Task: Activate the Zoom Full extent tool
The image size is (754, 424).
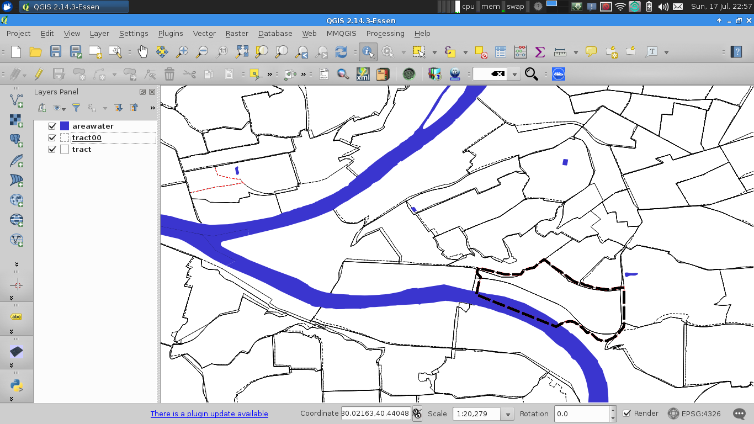Action: point(242,52)
